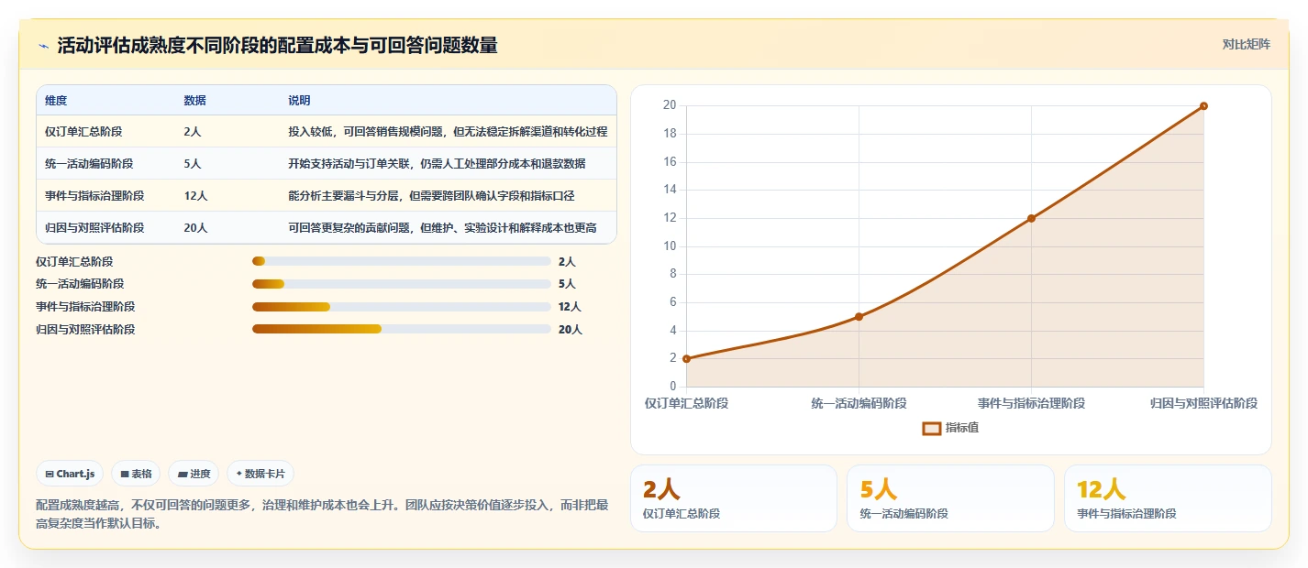Open the 5人 统一活动编码阶段 data card
Screen dimensions: 1308x568
tap(950, 498)
